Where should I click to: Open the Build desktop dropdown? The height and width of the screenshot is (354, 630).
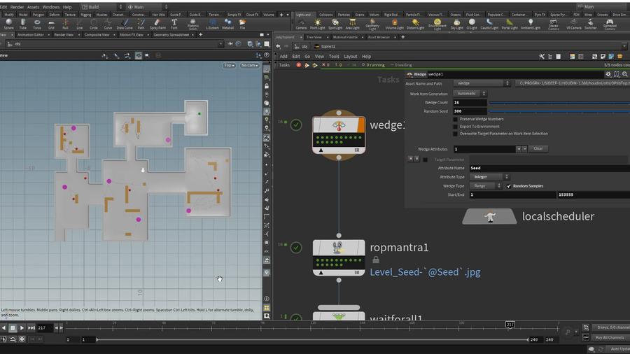coord(102,7)
